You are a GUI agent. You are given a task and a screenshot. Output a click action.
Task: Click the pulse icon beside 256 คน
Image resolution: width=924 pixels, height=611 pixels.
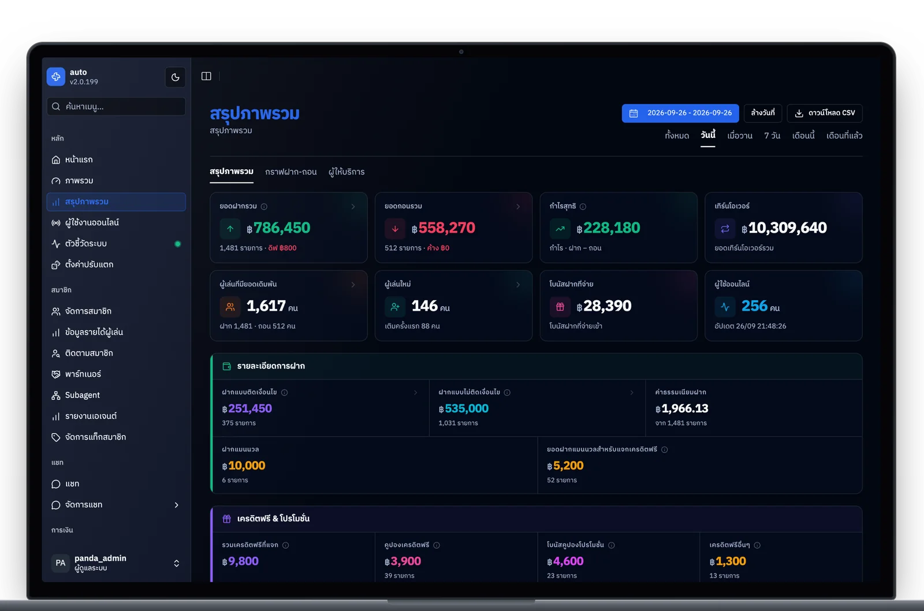[x=725, y=307]
